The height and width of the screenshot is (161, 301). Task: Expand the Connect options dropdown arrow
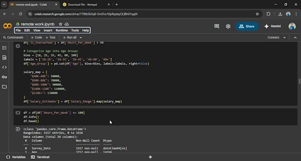click(x=285, y=38)
